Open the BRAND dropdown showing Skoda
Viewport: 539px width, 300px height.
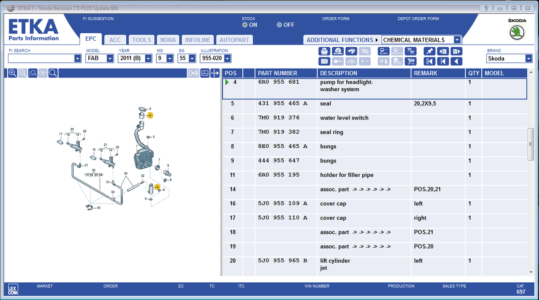pos(529,58)
